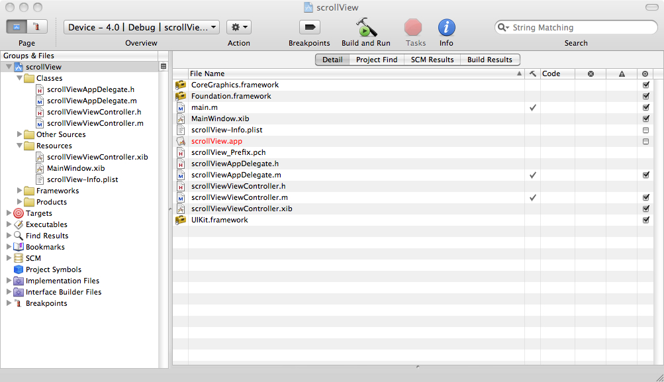Click the Find Results magnifier icon
This screenshot has width=664, height=382.
(19, 236)
